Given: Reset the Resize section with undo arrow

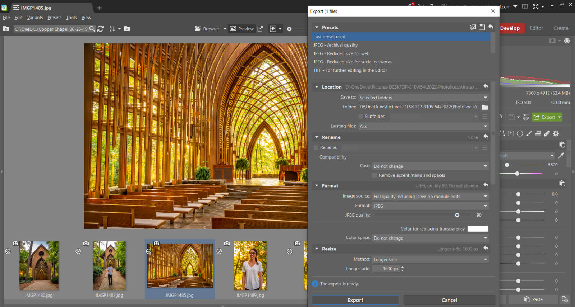Looking at the screenshot, I should tap(486, 249).
